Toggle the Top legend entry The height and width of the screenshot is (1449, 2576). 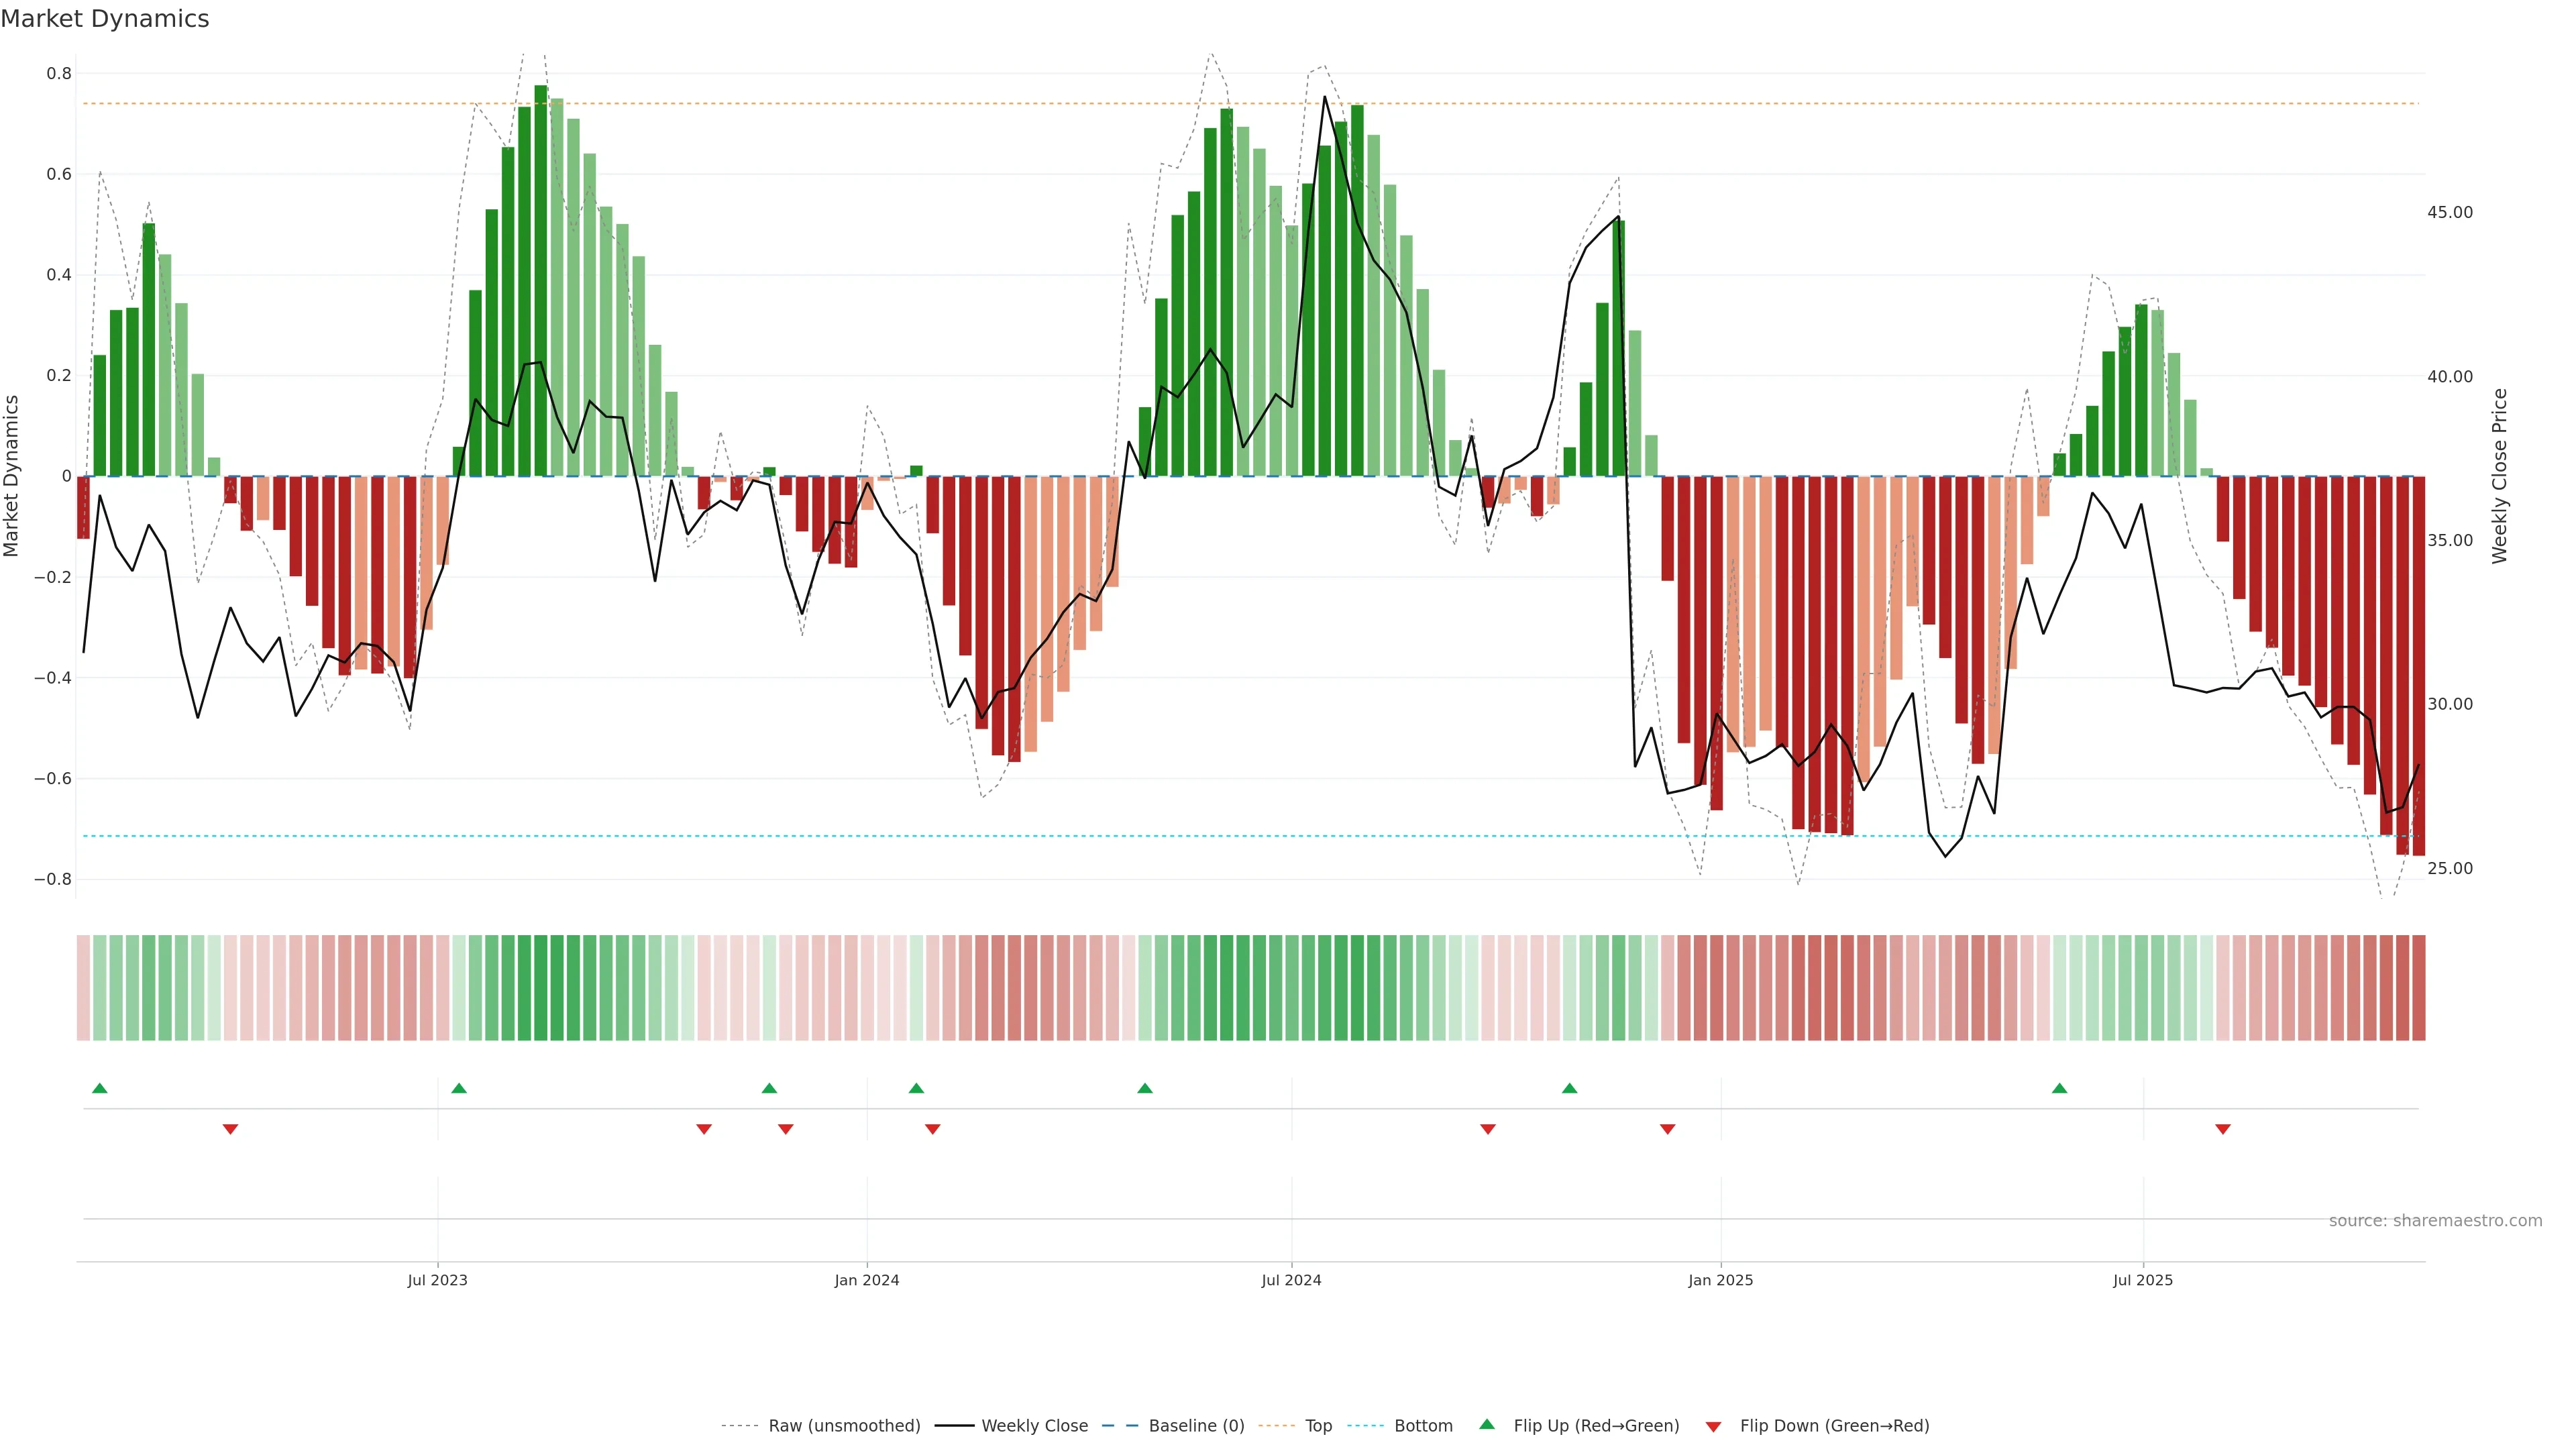[x=1318, y=1426]
